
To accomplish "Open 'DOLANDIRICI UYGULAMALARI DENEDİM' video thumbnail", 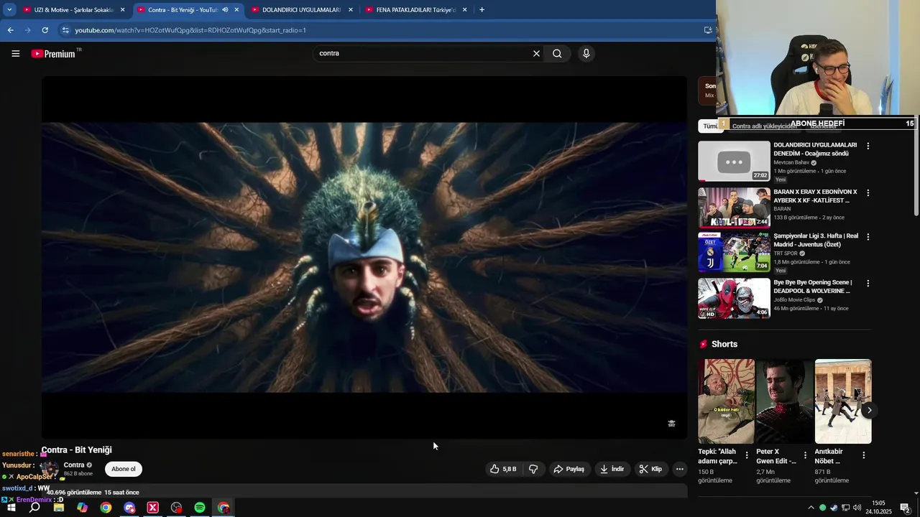I will click(734, 161).
